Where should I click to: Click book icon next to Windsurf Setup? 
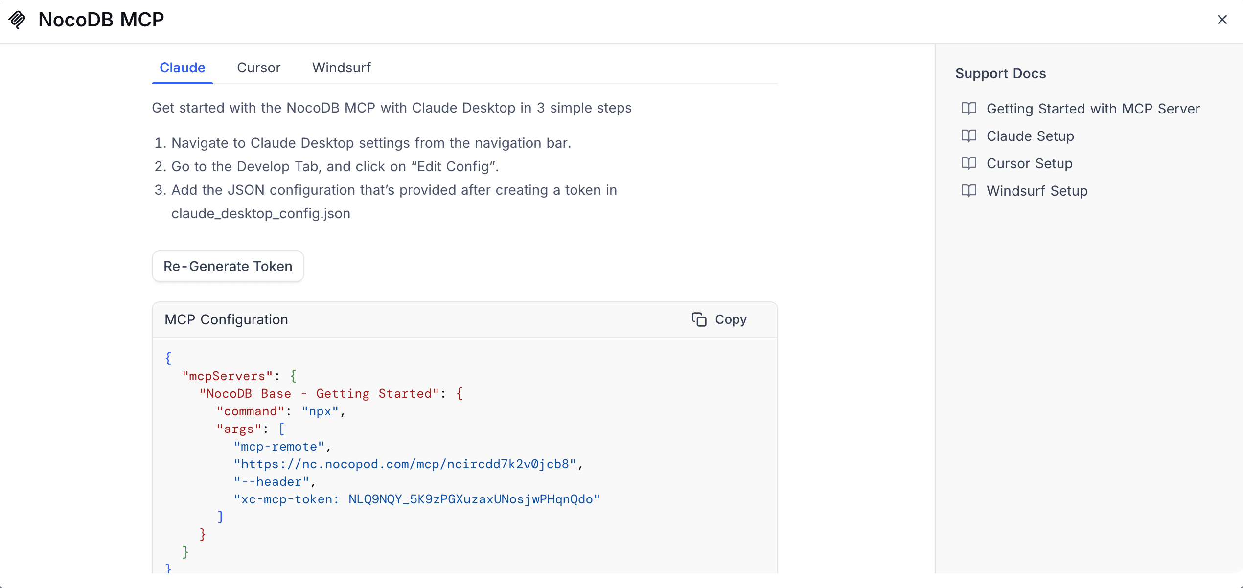(968, 191)
